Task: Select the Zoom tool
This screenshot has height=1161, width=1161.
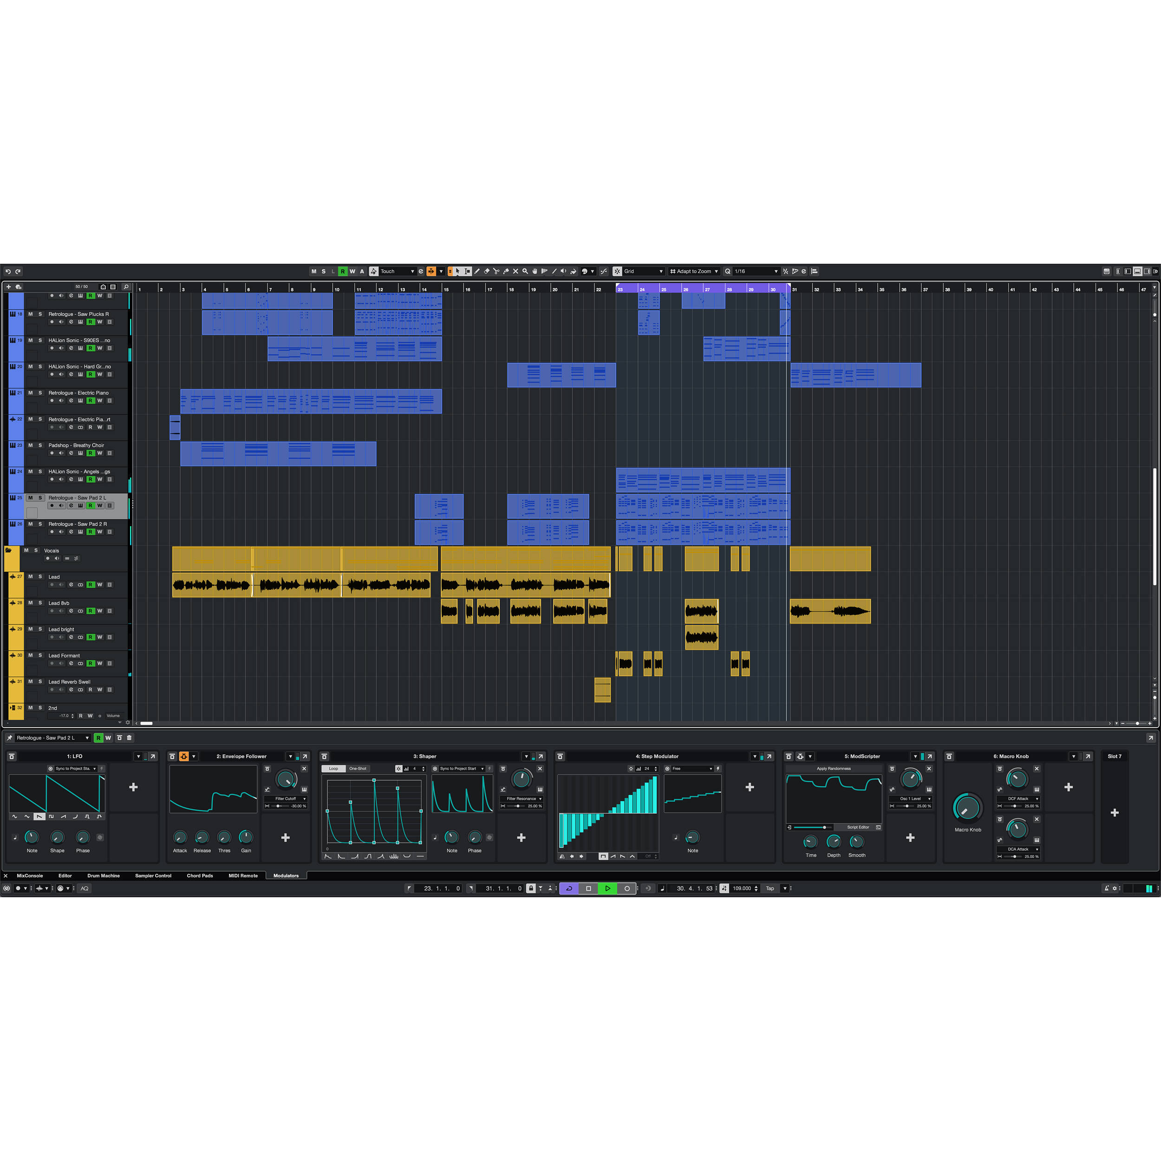Action: (x=526, y=271)
